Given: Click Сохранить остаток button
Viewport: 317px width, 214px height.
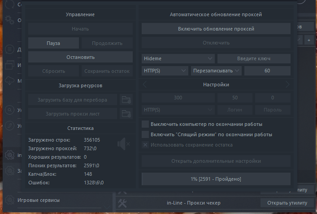Looking at the screenshot, I should (107, 71).
